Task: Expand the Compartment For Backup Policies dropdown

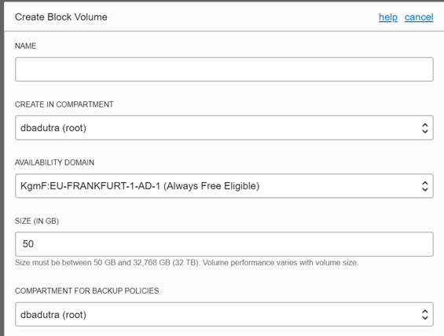Action: click(224, 314)
